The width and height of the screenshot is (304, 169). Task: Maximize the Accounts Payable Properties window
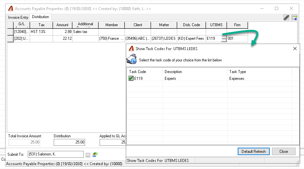pos(277,8)
